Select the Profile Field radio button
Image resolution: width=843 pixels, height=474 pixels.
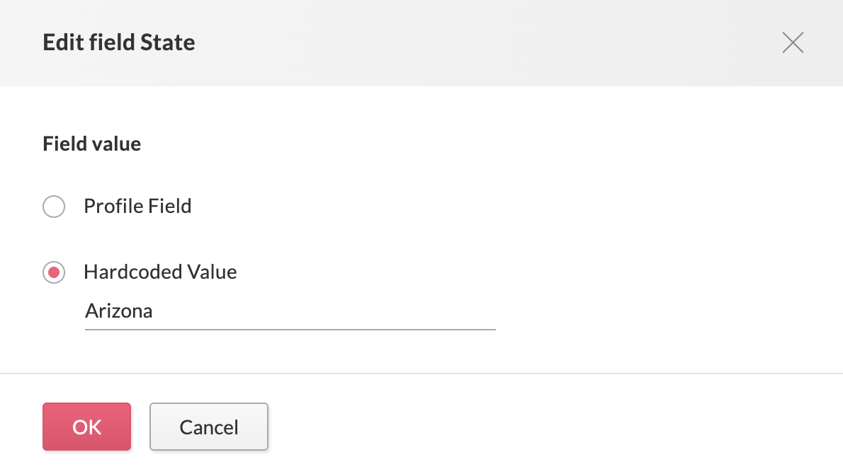[54, 207]
